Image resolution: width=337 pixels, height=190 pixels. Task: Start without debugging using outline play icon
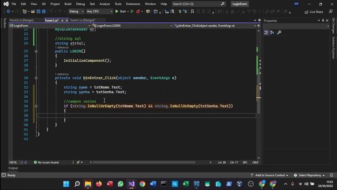point(132,12)
